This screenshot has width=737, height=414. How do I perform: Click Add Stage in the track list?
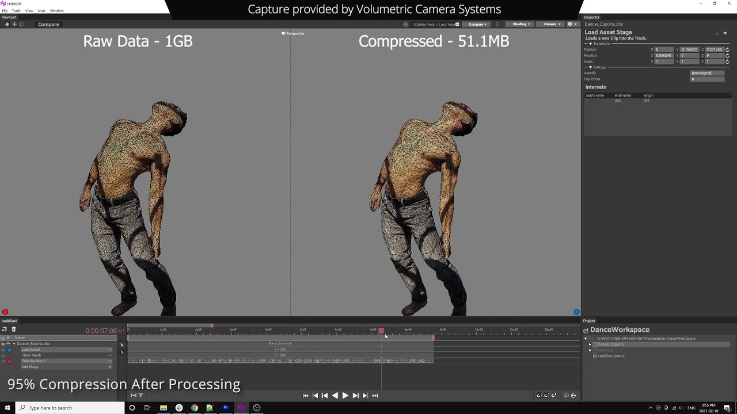coord(30,367)
